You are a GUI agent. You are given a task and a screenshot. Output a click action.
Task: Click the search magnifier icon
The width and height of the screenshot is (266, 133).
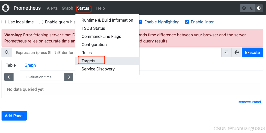click(7, 52)
